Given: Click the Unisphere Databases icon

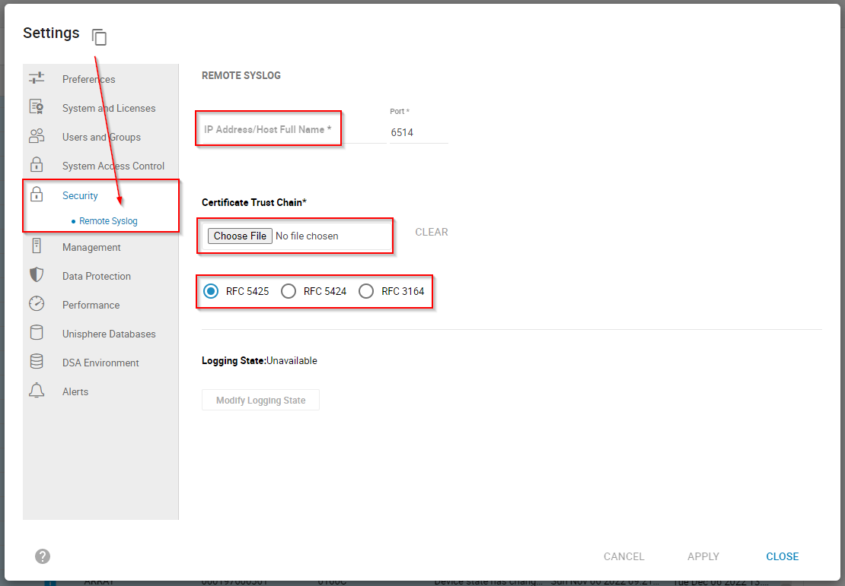Looking at the screenshot, I should pos(37,333).
